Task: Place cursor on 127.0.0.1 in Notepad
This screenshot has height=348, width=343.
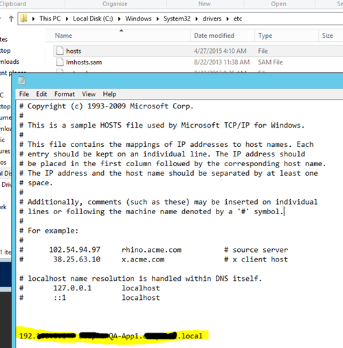Action: click(72, 288)
